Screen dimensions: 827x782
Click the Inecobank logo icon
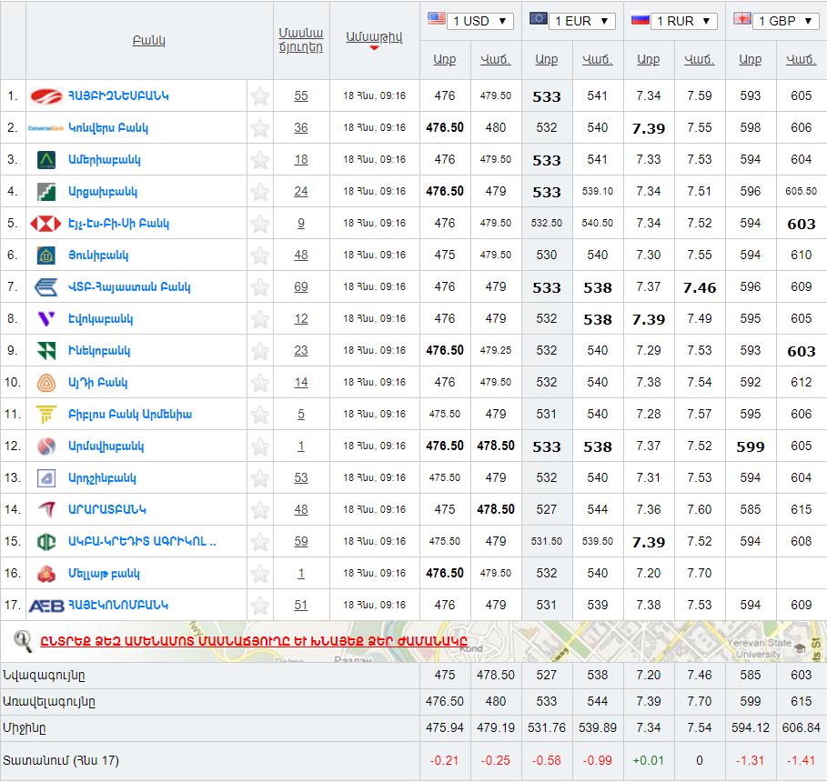point(46,351)
